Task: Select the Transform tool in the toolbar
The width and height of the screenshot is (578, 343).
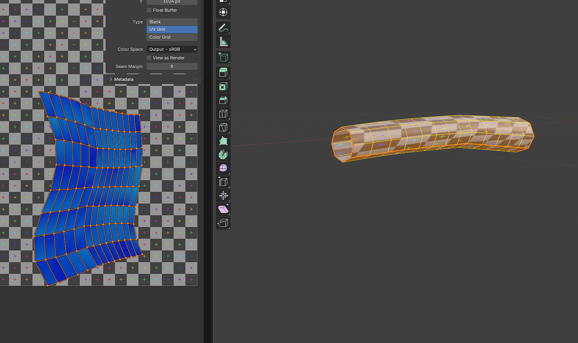Action: (x=223, y=12)
